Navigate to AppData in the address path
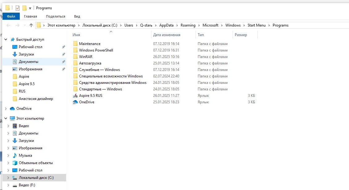Screen dimensions: 349x190 (166, 25)
